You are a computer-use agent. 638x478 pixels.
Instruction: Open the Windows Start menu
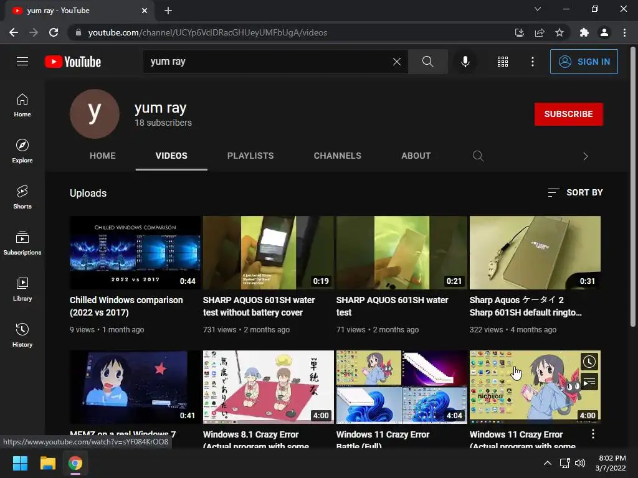[x=20, y=463]
